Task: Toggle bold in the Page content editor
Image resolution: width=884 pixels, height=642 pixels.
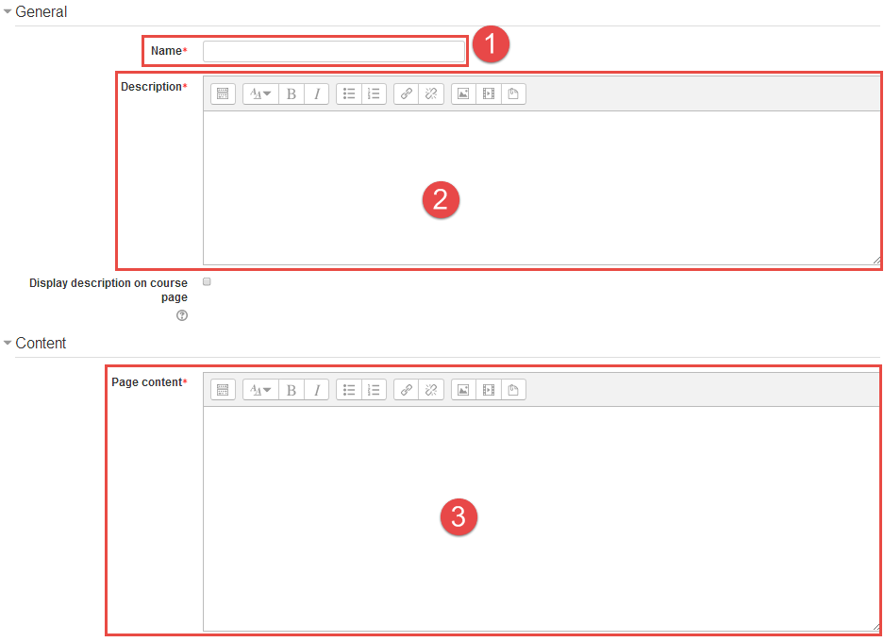Action: pyautogui.click(x=292, y=389)
